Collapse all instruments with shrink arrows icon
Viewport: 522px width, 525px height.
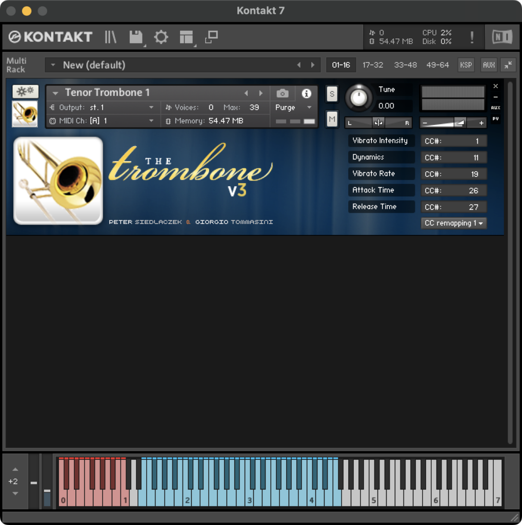coord(508,65)
